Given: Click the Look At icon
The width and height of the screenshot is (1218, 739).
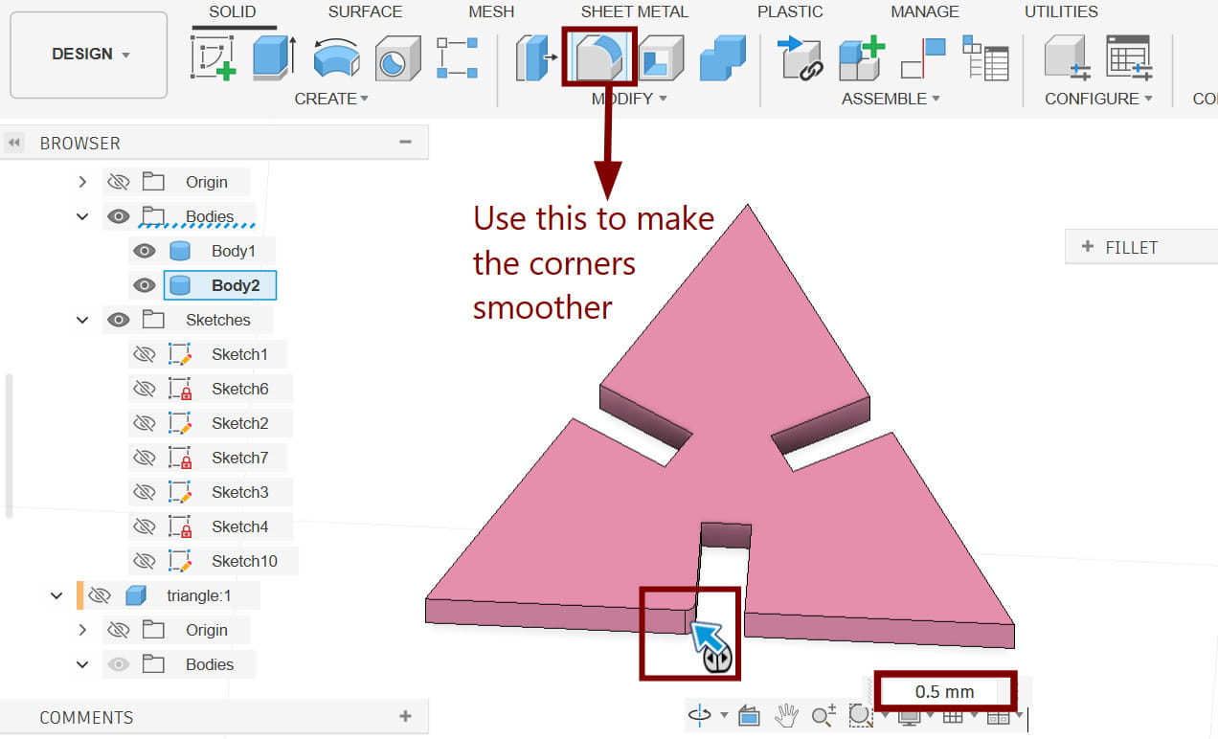Looking at the screenshot, I should click(750, 715).
